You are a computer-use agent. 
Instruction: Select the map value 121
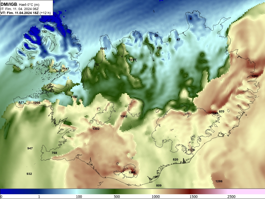[x=21, y=102]
